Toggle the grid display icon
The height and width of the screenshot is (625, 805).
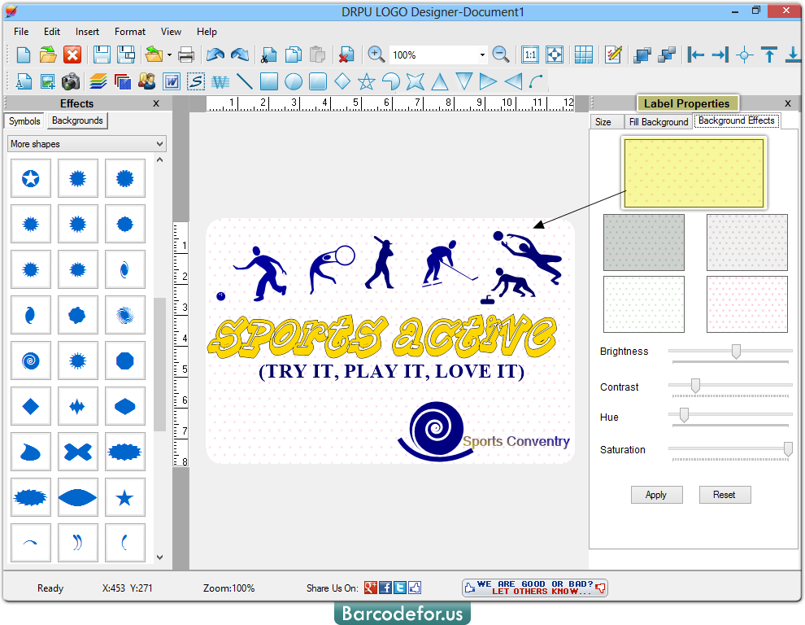584,54
